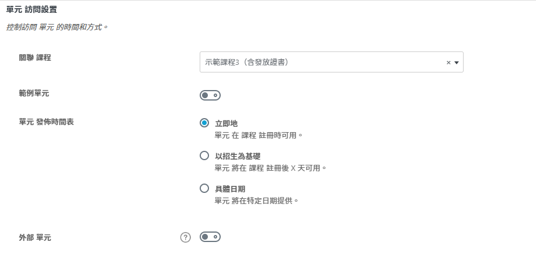Click the 具體日期 label text

pos(230,189)
